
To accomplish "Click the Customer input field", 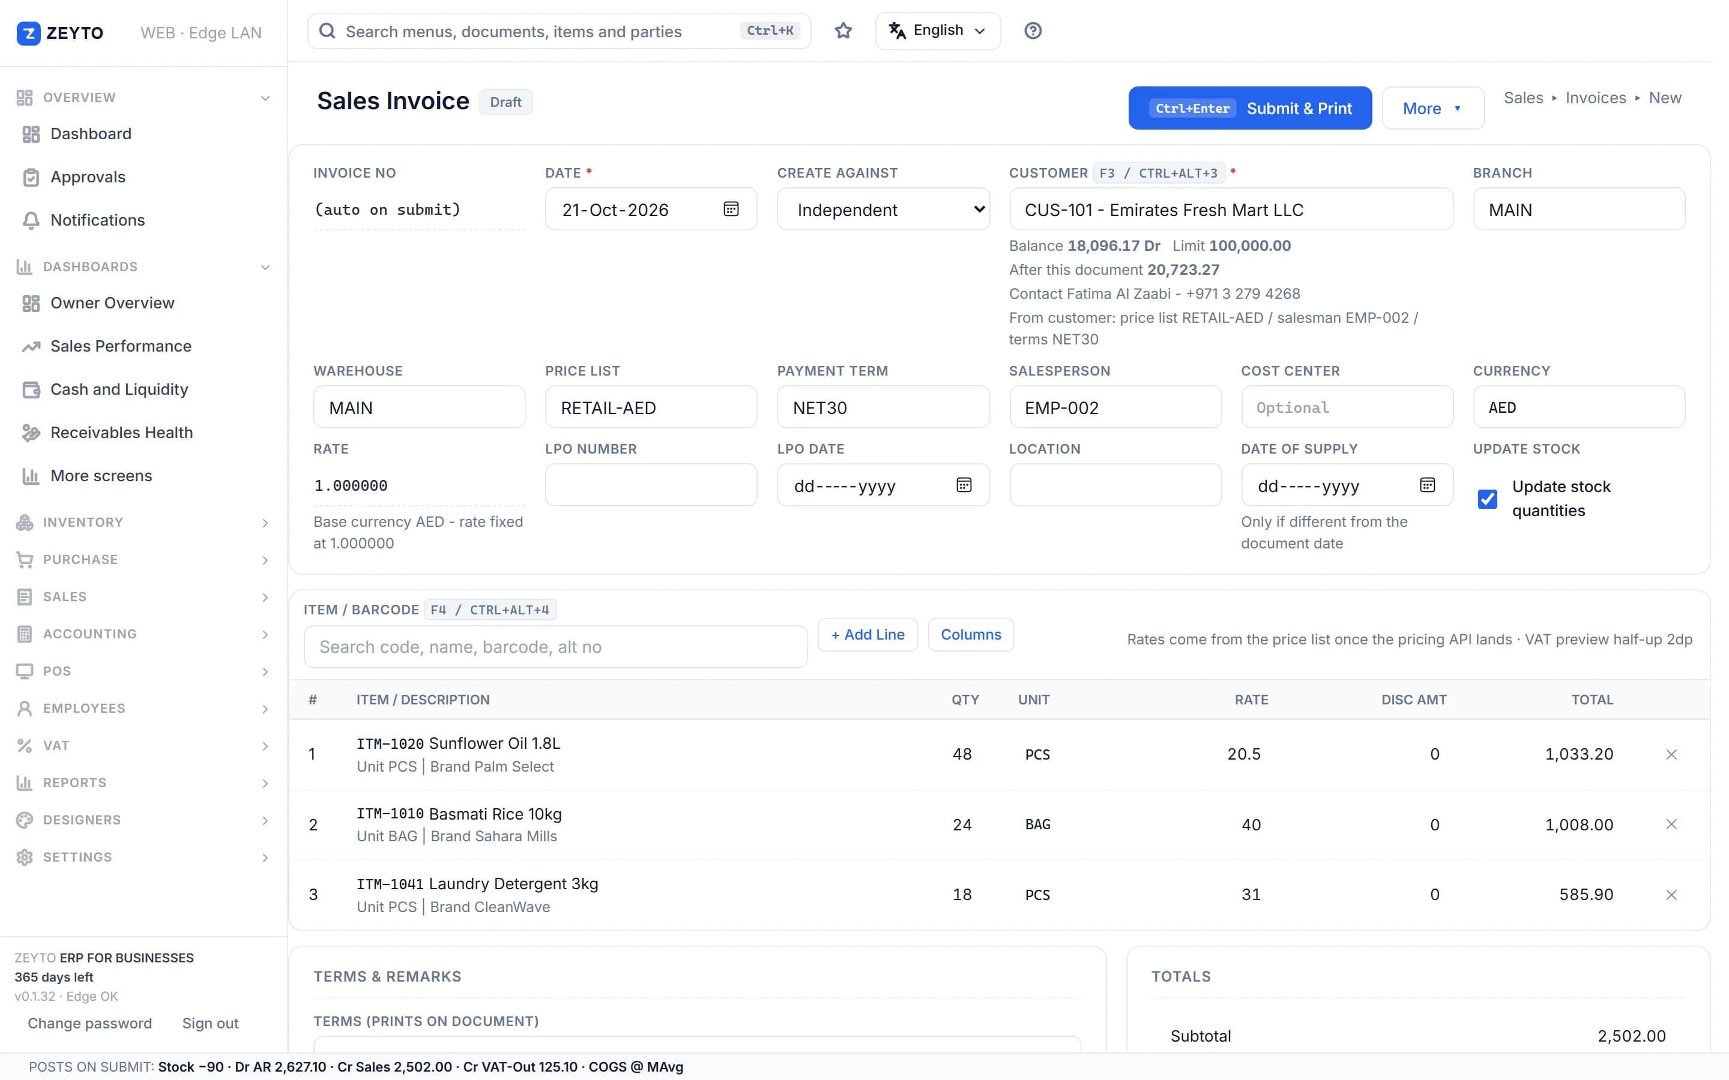I will (x=1230, y=209).
